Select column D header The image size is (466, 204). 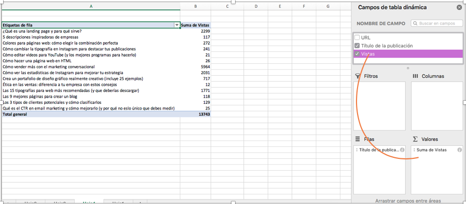(256, 6)
